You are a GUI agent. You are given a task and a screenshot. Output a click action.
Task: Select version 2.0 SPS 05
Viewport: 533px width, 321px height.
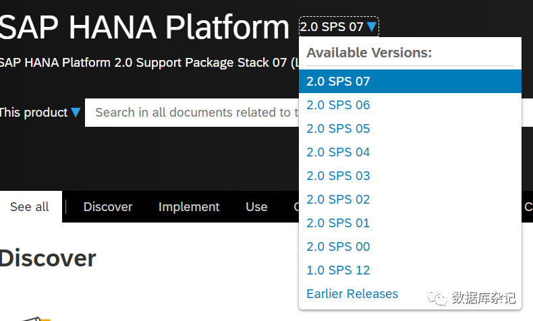(338, 129)
